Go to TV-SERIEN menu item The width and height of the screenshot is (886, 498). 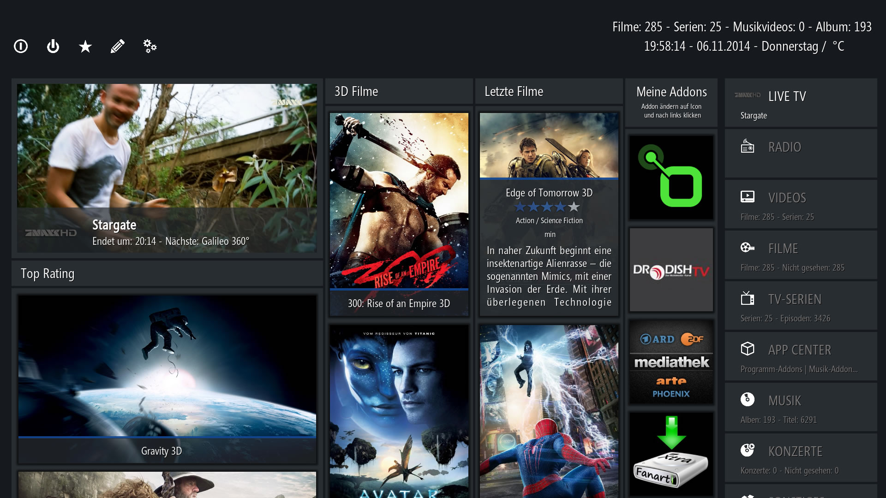click(801, 306)
